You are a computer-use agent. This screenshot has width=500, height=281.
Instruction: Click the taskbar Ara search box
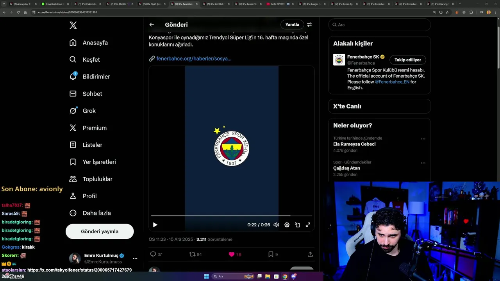point(233,276)
